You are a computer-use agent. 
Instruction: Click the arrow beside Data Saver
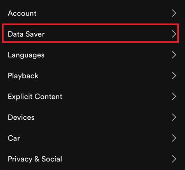(174, 34)
